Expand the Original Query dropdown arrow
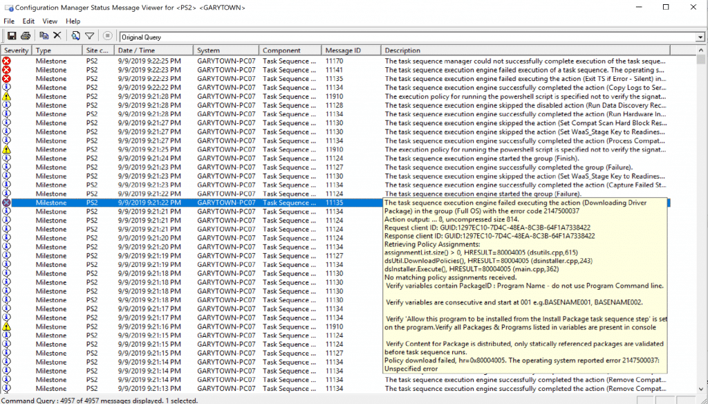 (700, 37)
